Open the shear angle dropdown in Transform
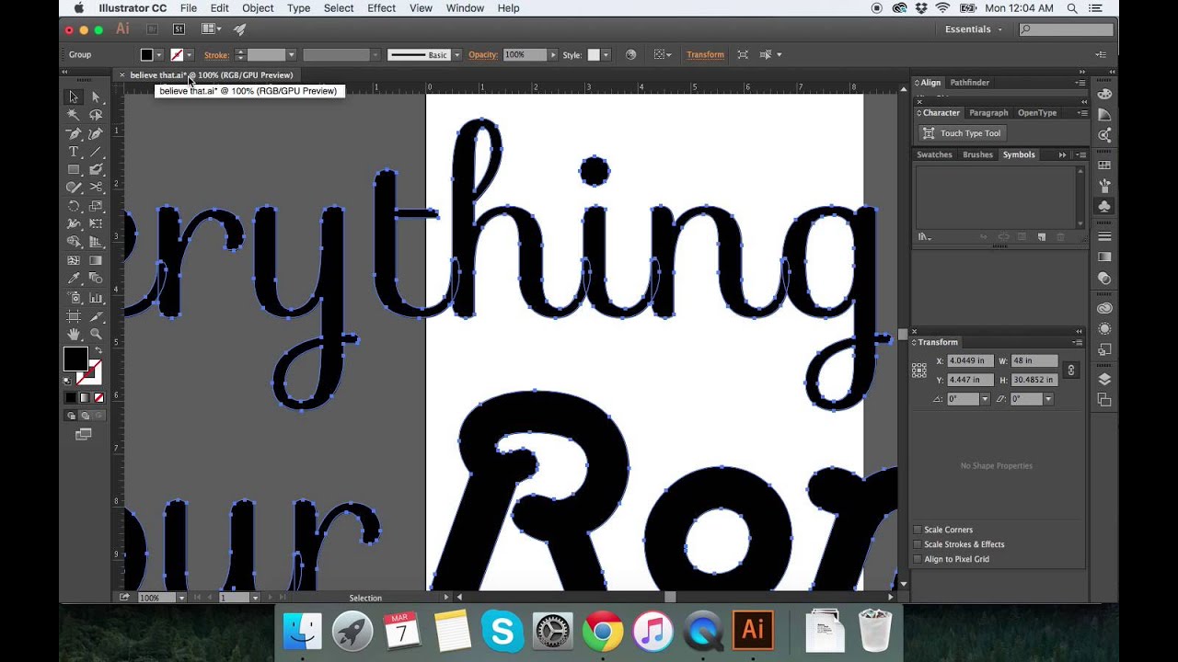This screenshot has height=662, width=1178. click(1047, 399)
